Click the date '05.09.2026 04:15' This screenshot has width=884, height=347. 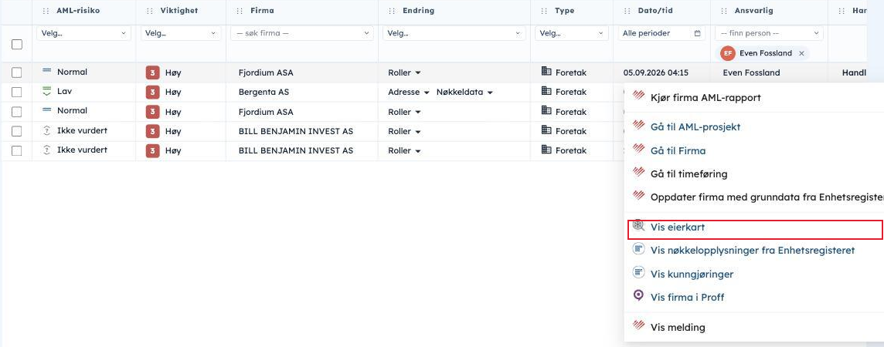point(656,72)
